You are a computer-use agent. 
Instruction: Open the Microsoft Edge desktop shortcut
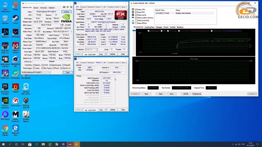pos(16,130)
